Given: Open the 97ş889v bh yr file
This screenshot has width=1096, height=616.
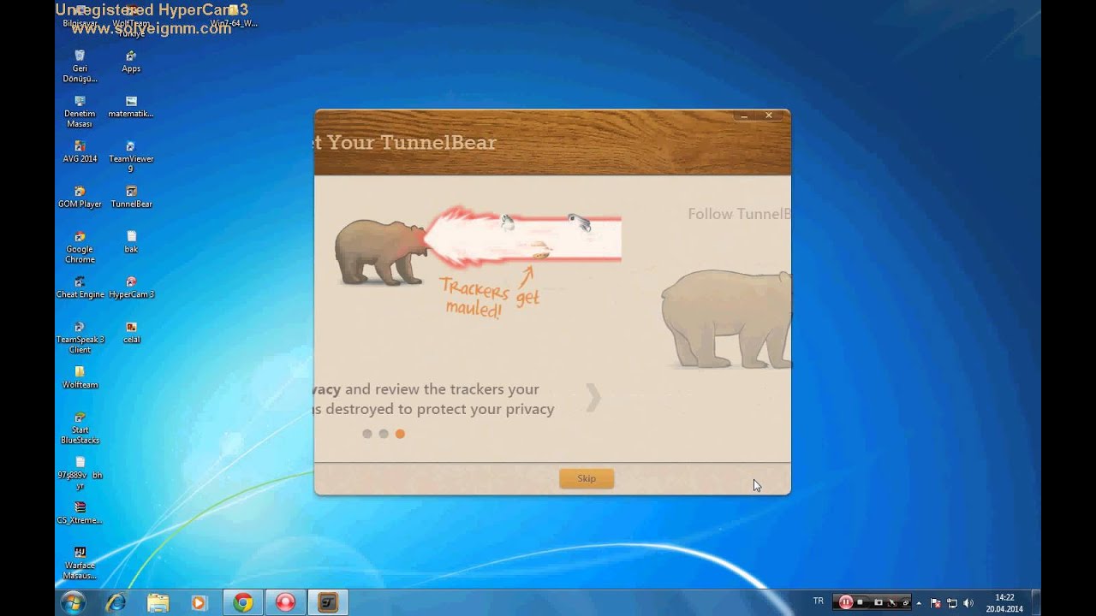Looking at the screenshot, I should (80, 473).
